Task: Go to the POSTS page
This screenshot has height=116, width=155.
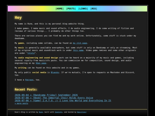Action: click(x=71, y=9)
